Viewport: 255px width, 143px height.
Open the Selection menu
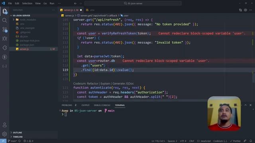pos(27,4)
